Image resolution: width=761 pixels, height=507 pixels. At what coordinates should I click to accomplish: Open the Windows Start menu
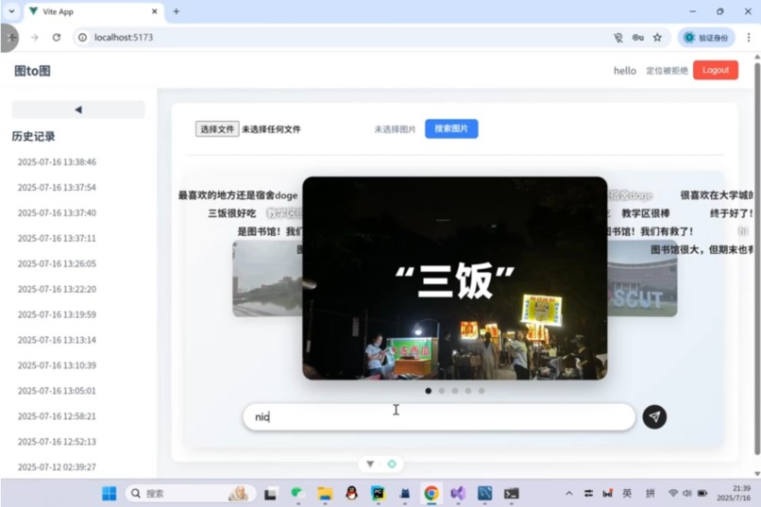click(x=110, y=494)
